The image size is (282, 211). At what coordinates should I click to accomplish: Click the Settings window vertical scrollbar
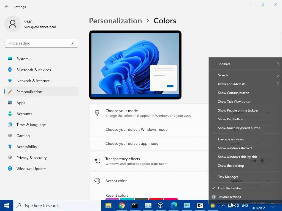click(x=281, y=45)
